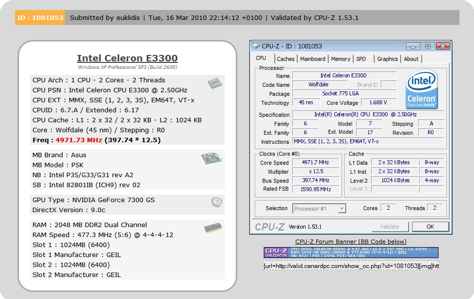Screen dimensions: 474x299
Task: Click the Package field Socket 775 LGA
Action: point(344,94)
